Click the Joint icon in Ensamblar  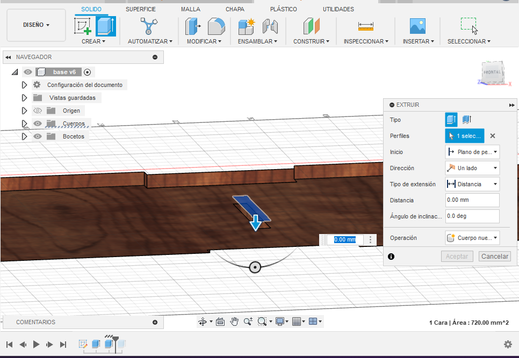click(270, 26)
